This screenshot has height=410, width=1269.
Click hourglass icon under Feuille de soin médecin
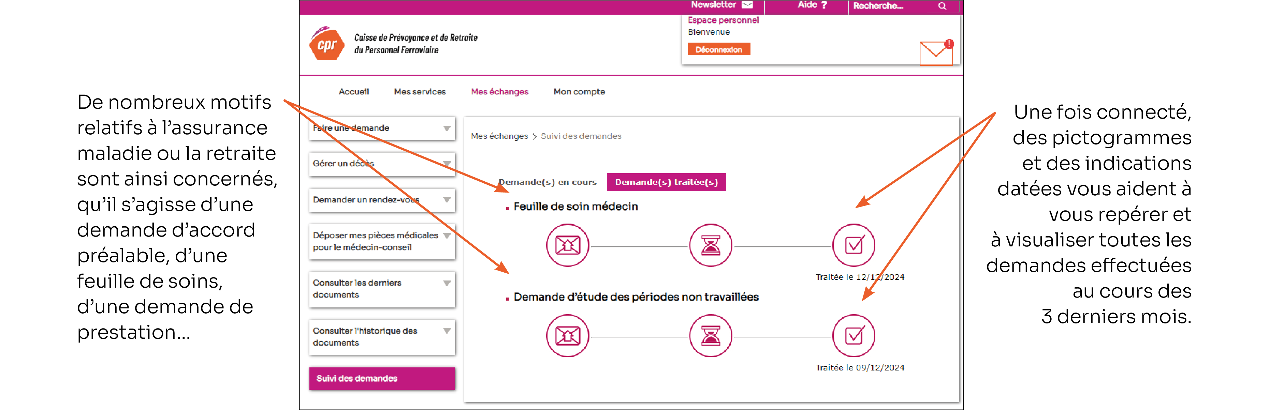point(710,245)
